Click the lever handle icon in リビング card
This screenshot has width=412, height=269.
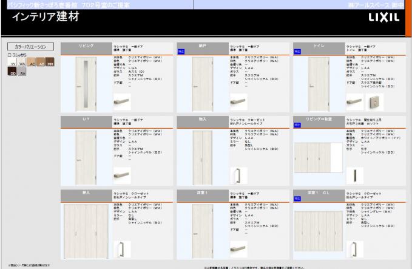point(122,102)
